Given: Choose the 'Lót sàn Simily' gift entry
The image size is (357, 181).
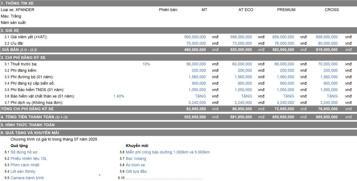Looking at the screenshot, I should point(23,171).
